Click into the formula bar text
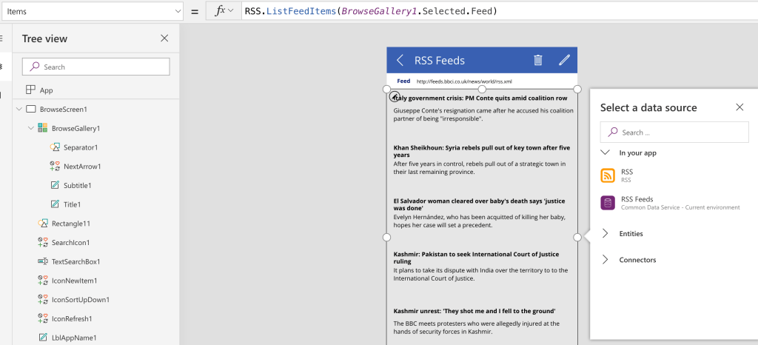Viewport: 758px width, 345px height. 372,10
